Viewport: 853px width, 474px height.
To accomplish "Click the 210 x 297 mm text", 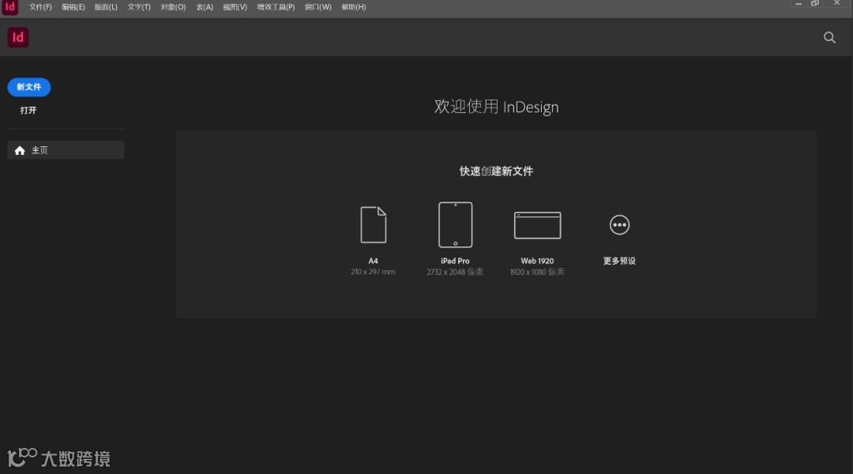I will (x=373, y=272).
